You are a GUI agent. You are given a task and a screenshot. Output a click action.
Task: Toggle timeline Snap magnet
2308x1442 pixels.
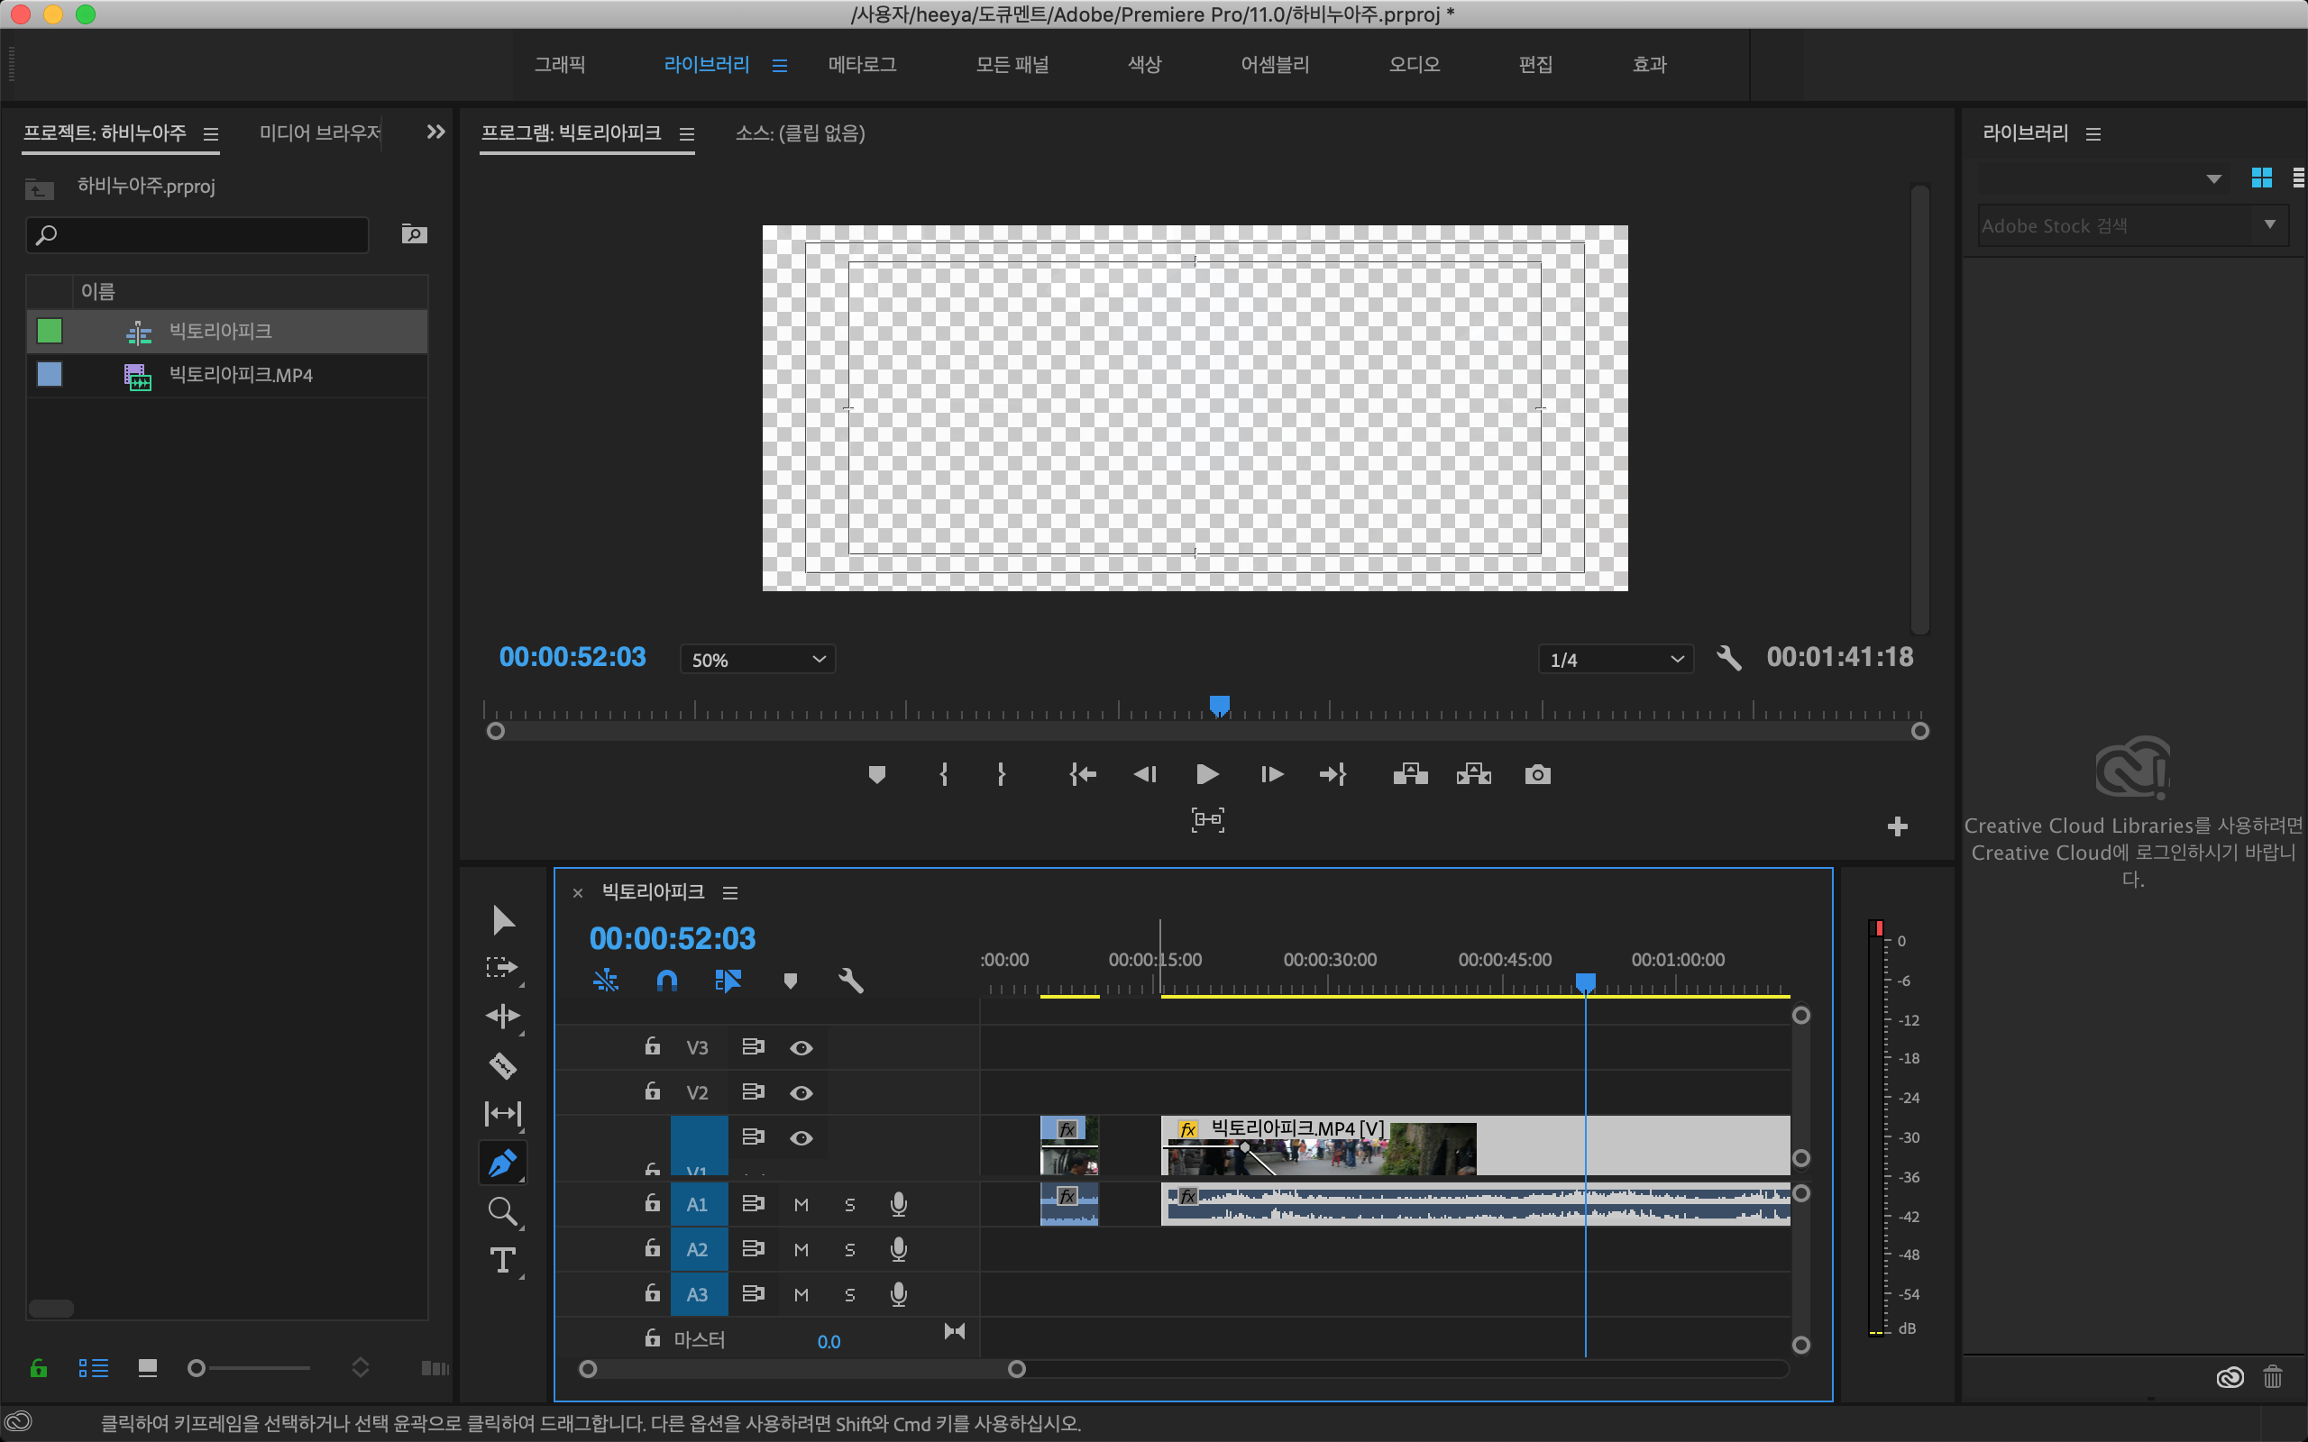666,981
